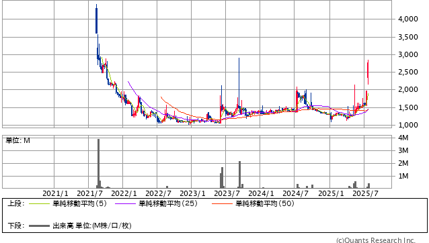Viewport: 429px width, 243px height.
Task: Click the 2M volume spike after 2023/7
Action: [x=239, y=175]
